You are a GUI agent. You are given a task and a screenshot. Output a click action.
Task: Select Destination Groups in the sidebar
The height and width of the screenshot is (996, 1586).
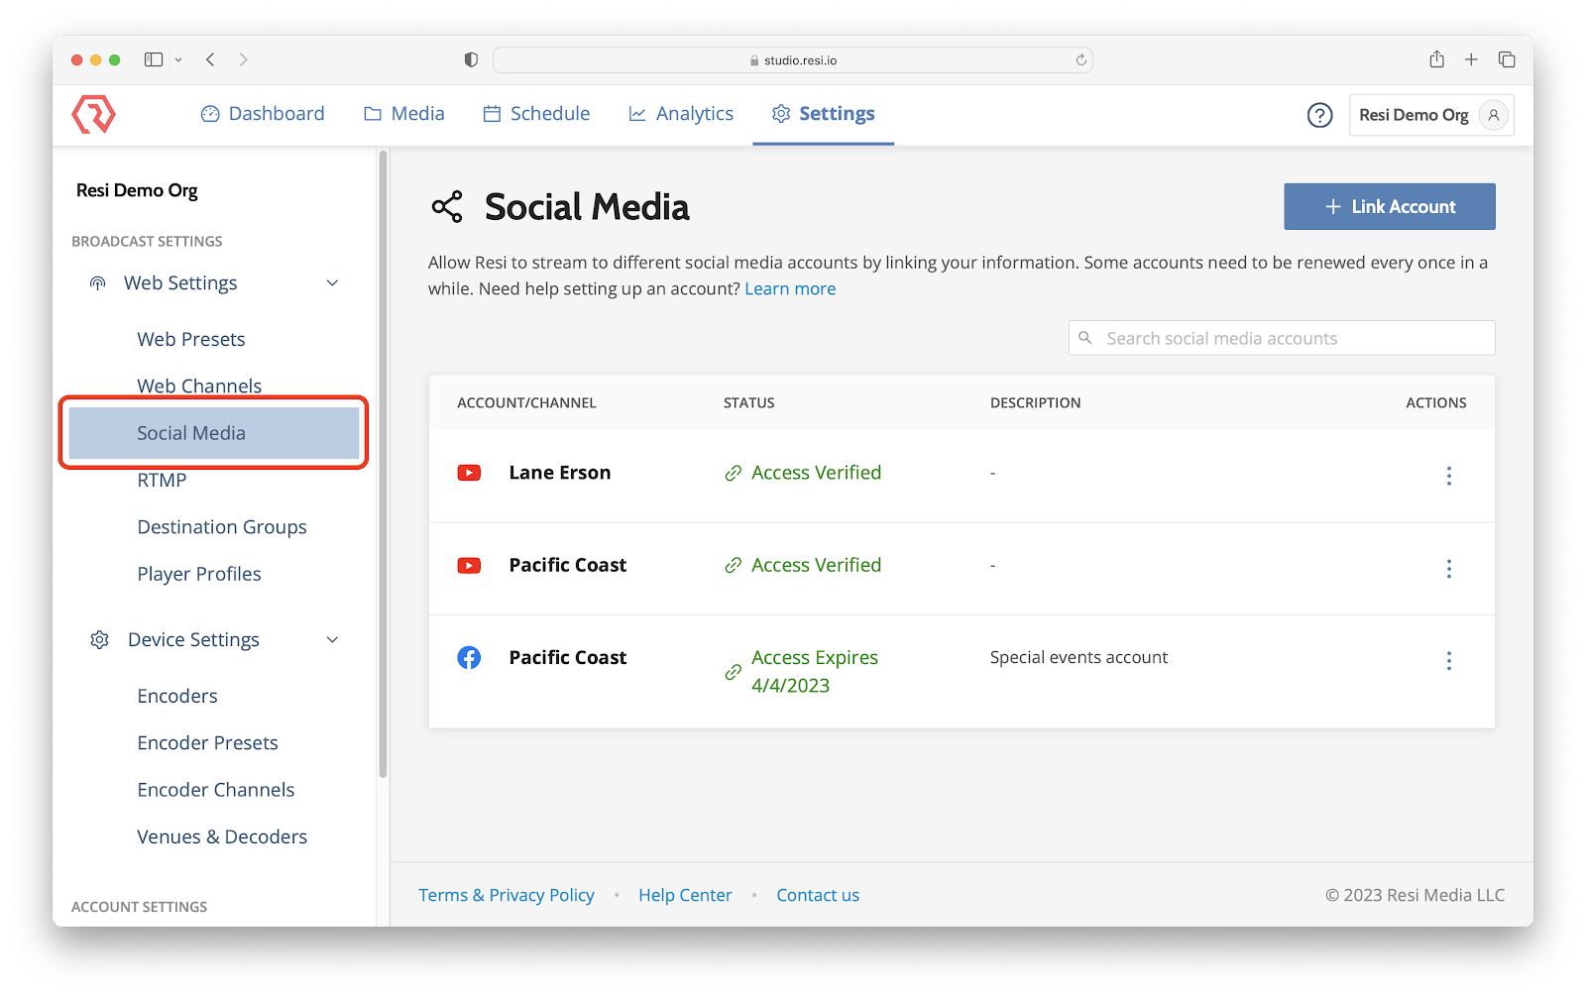pyautogui.click(x=222, y=527)
